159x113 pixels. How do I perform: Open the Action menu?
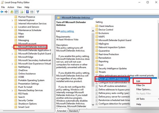(x=11, y=7)
